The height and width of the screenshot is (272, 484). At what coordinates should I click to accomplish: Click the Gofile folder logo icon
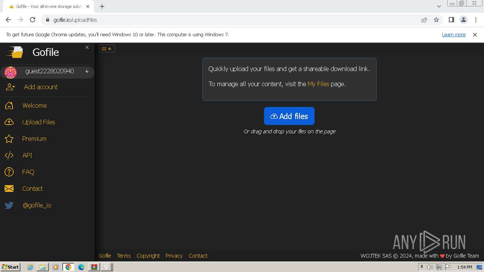tap(15, 52)
